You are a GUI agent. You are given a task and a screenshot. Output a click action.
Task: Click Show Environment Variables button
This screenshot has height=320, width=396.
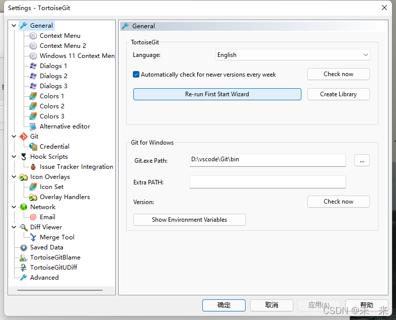pyautogui.click(x=189, y=220)
